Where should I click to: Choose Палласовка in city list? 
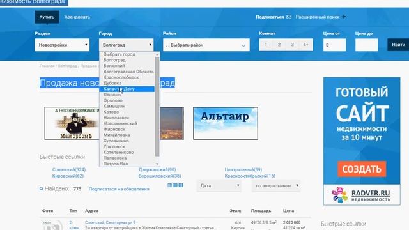(127, 158)
